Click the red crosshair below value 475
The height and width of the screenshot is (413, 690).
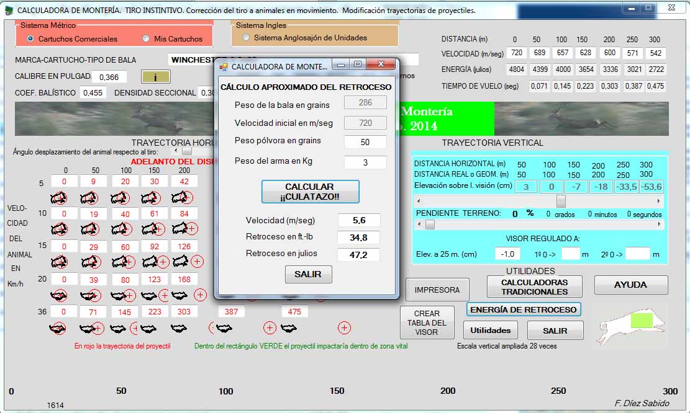(344, 327)
